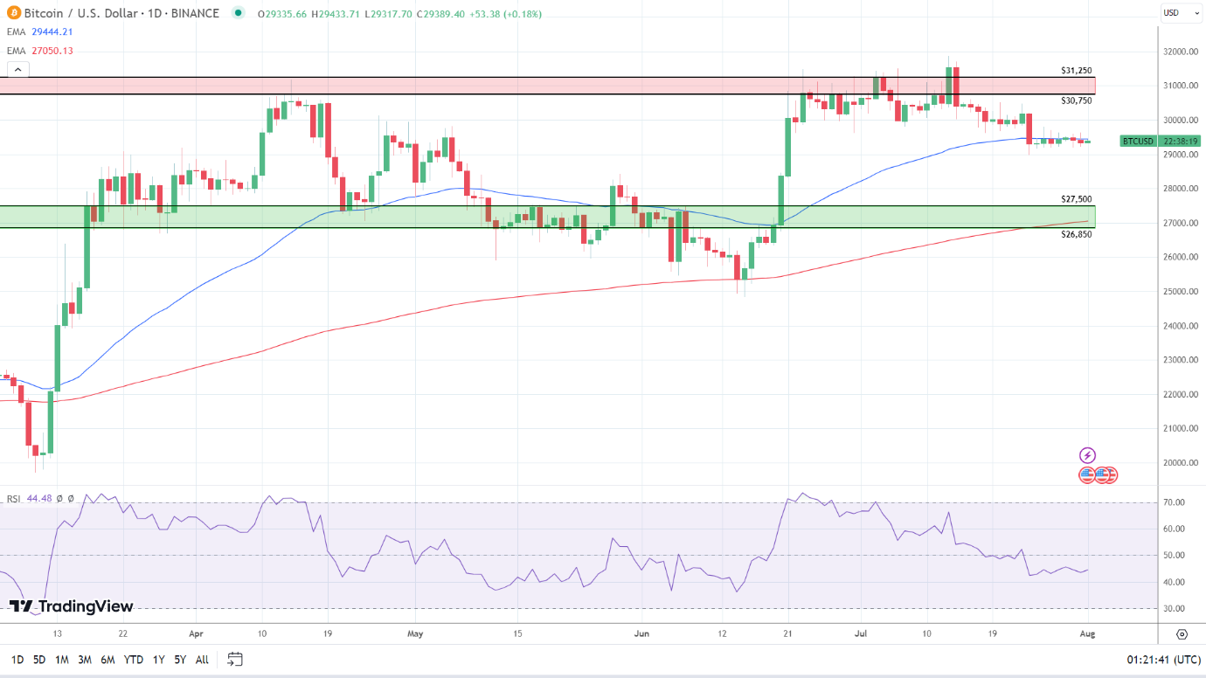Click the 20000.00 price axis label
This screenshot has height=678, width=1206.
point(1180,463)
